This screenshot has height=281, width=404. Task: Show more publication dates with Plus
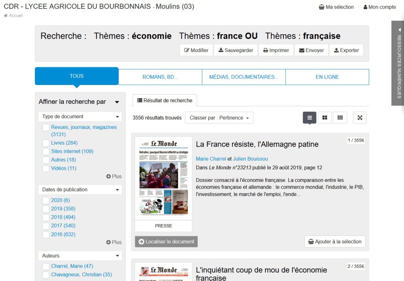[x=114, y=242]
